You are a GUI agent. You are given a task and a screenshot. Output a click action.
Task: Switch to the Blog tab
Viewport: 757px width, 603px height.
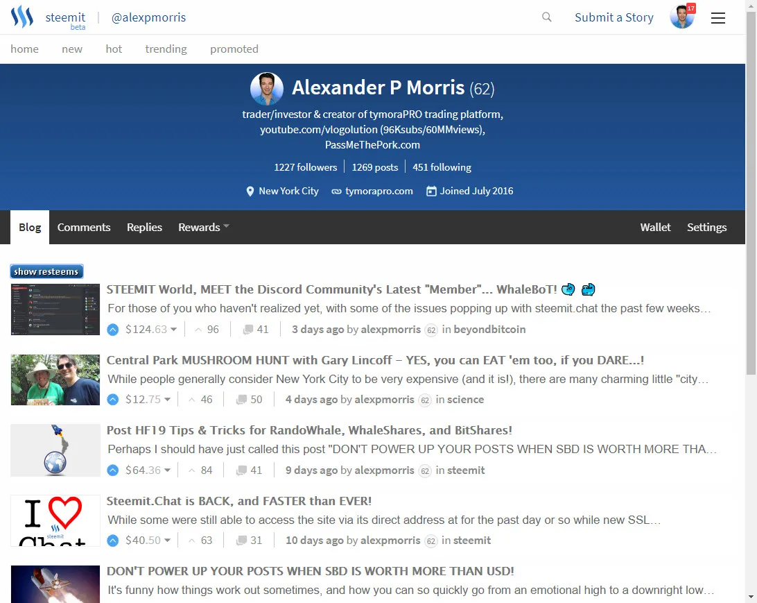pos(30,227)
